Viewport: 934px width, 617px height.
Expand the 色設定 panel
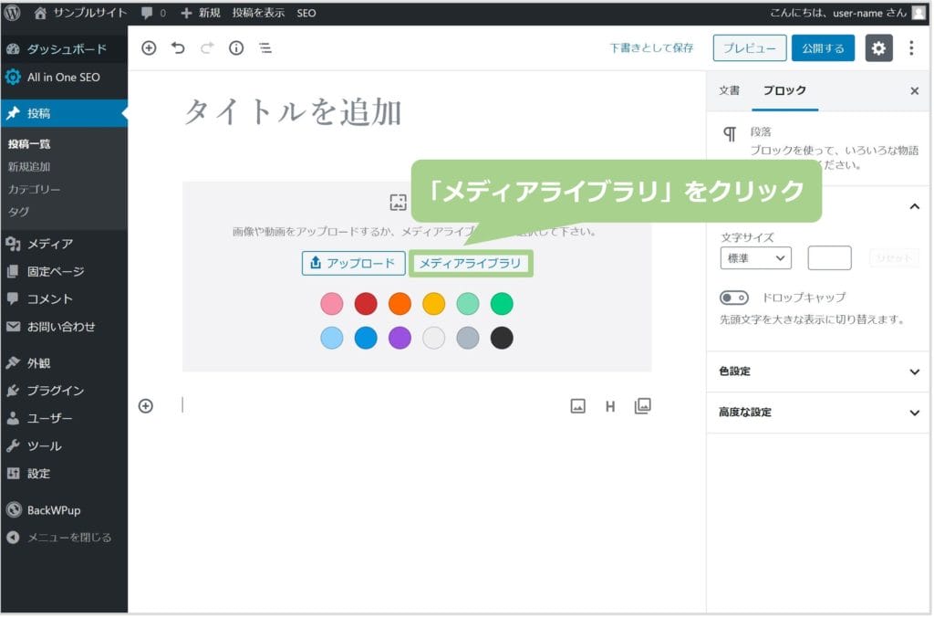(818, 371)
